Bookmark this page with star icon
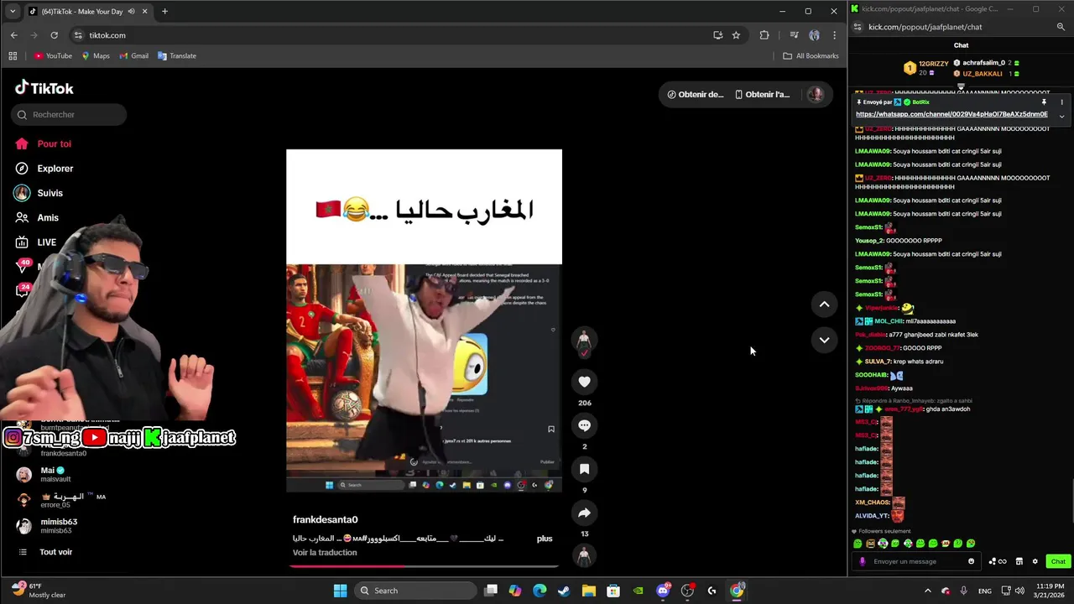 [x=736, y=35]
